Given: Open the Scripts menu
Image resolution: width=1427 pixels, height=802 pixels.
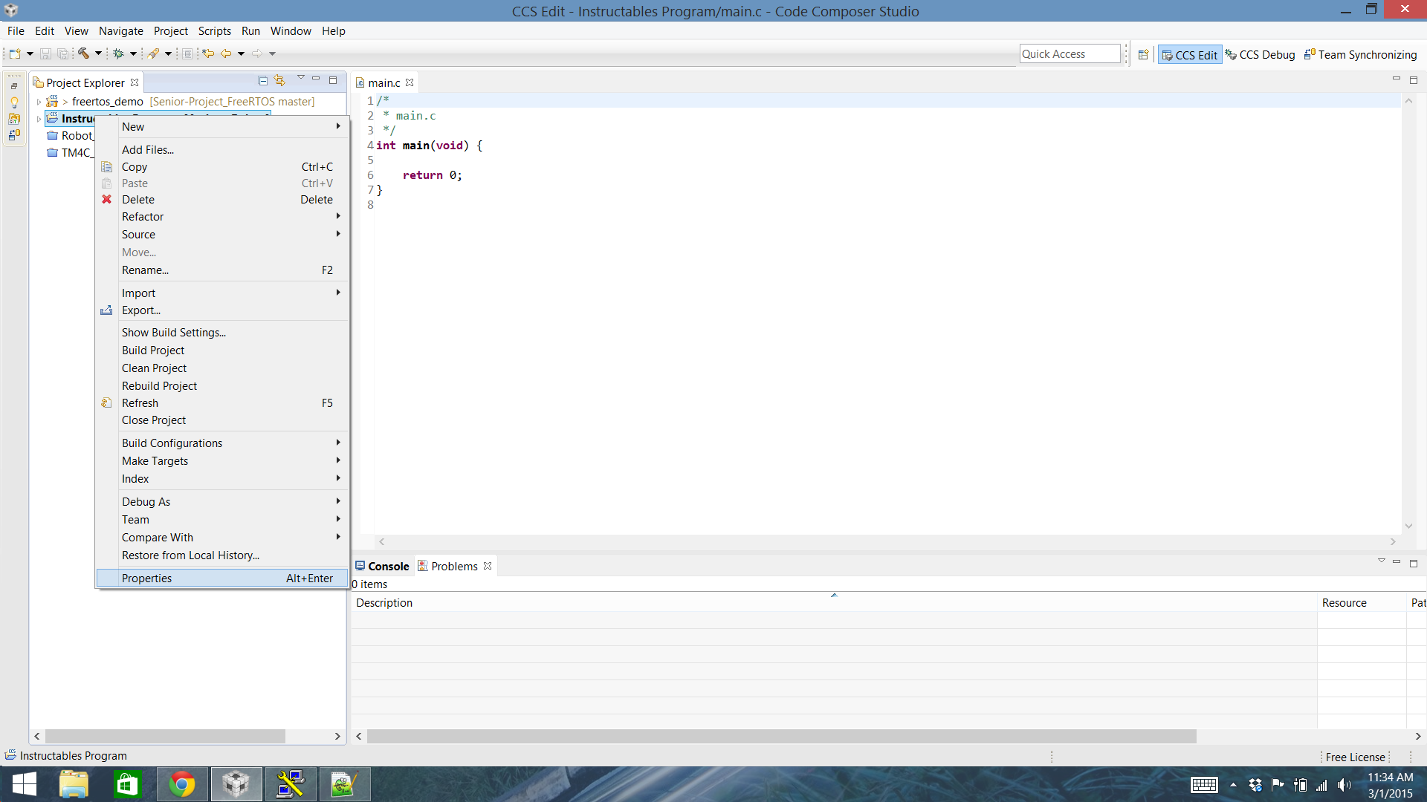Looking at the screenshot, I should point(214,31).
